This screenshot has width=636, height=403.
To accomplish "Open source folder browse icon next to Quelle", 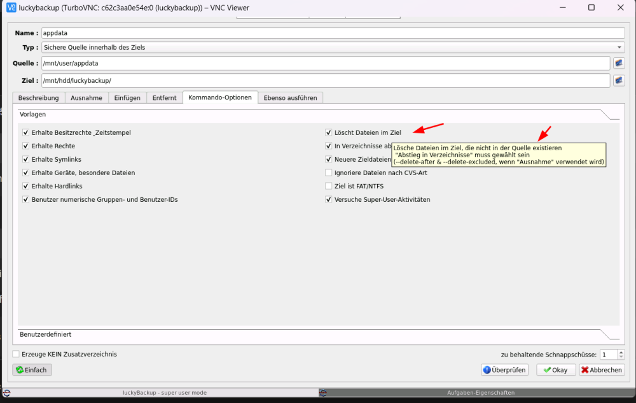I will point(619,63).
